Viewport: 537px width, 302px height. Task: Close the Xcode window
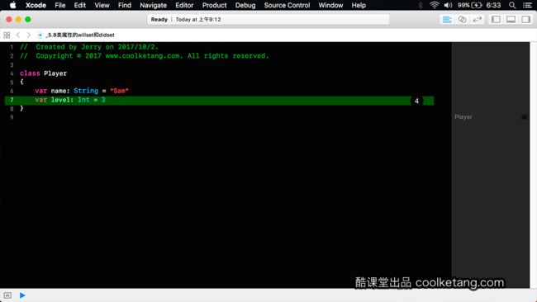click(9, 20)
